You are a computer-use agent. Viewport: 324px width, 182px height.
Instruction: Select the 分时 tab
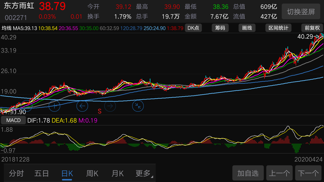(16, 173)
